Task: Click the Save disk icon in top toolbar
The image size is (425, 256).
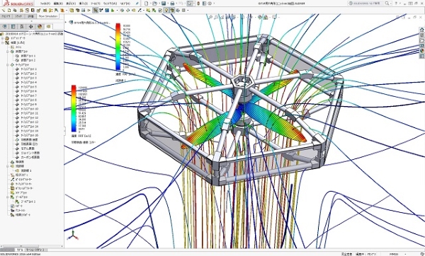Action: pyautogui.click(x=164, y=4)
